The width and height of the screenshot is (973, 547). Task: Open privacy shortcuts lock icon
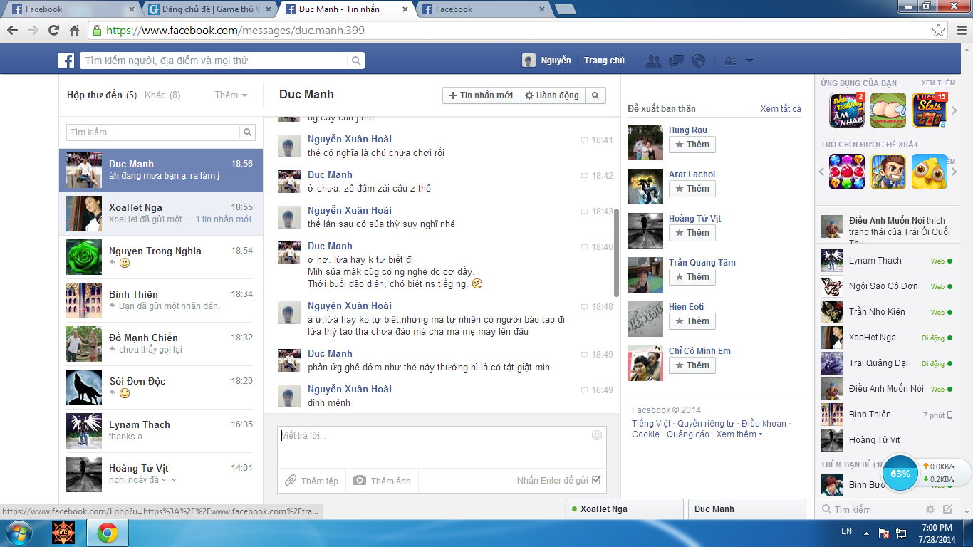click(x=730, y=61)
